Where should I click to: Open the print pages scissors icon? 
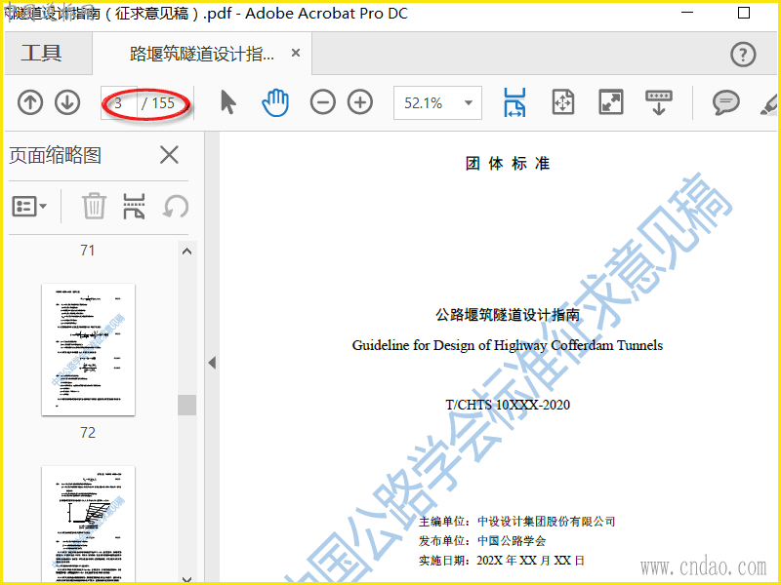(x=134, y=206)
